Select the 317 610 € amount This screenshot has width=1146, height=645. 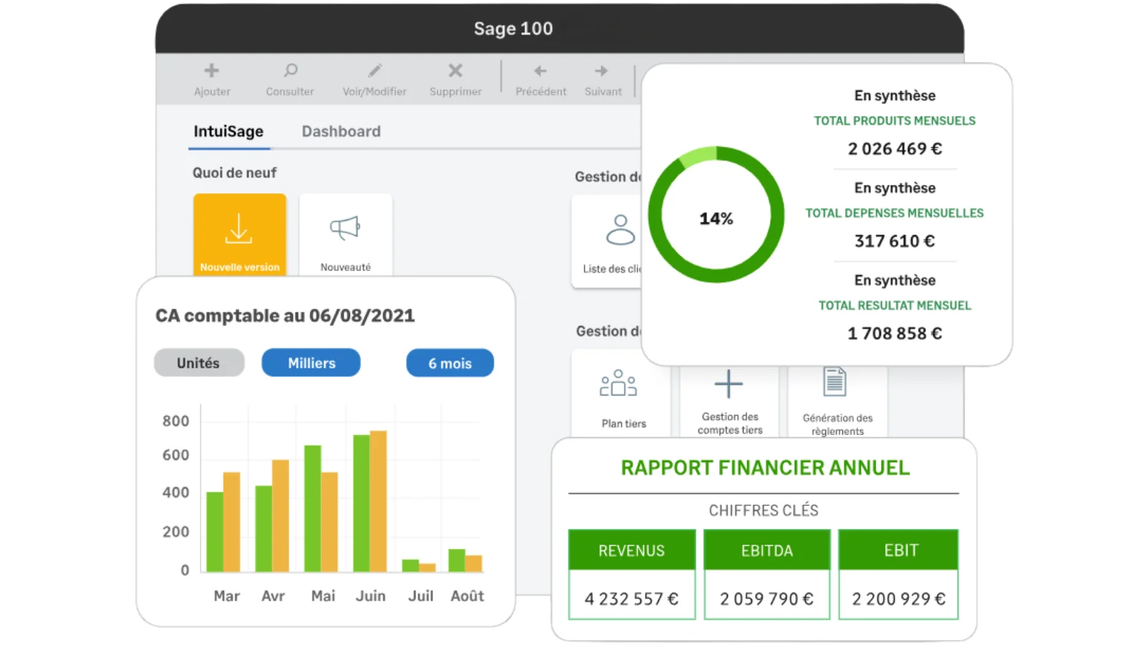pos(895,241)
